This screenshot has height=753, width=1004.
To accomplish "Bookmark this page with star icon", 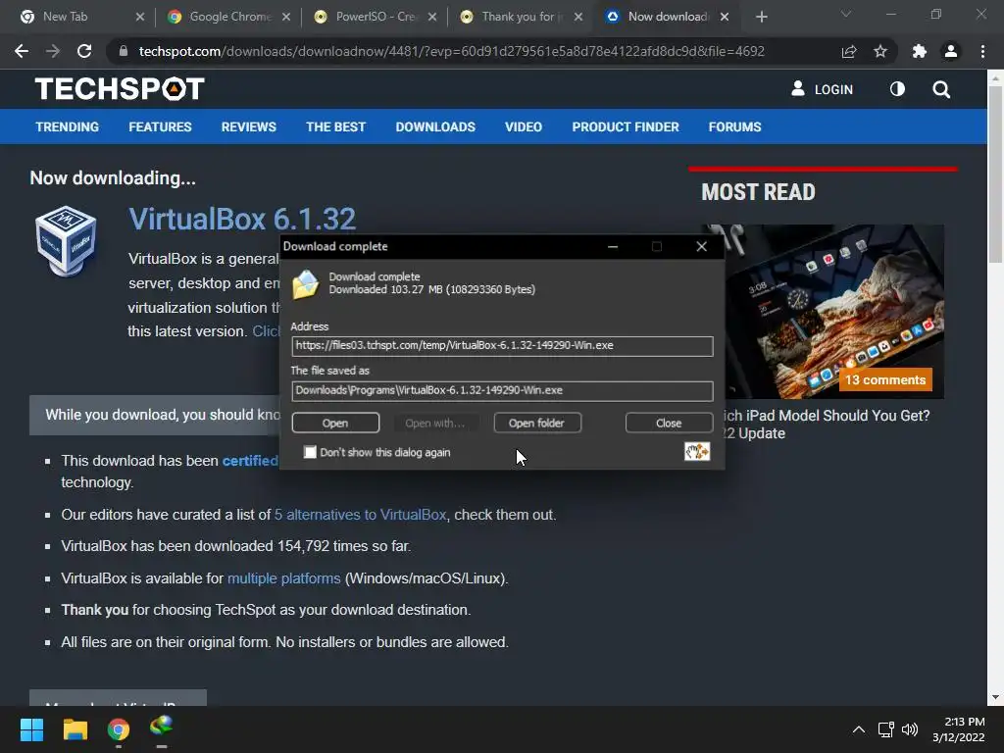I will (880, 51).
